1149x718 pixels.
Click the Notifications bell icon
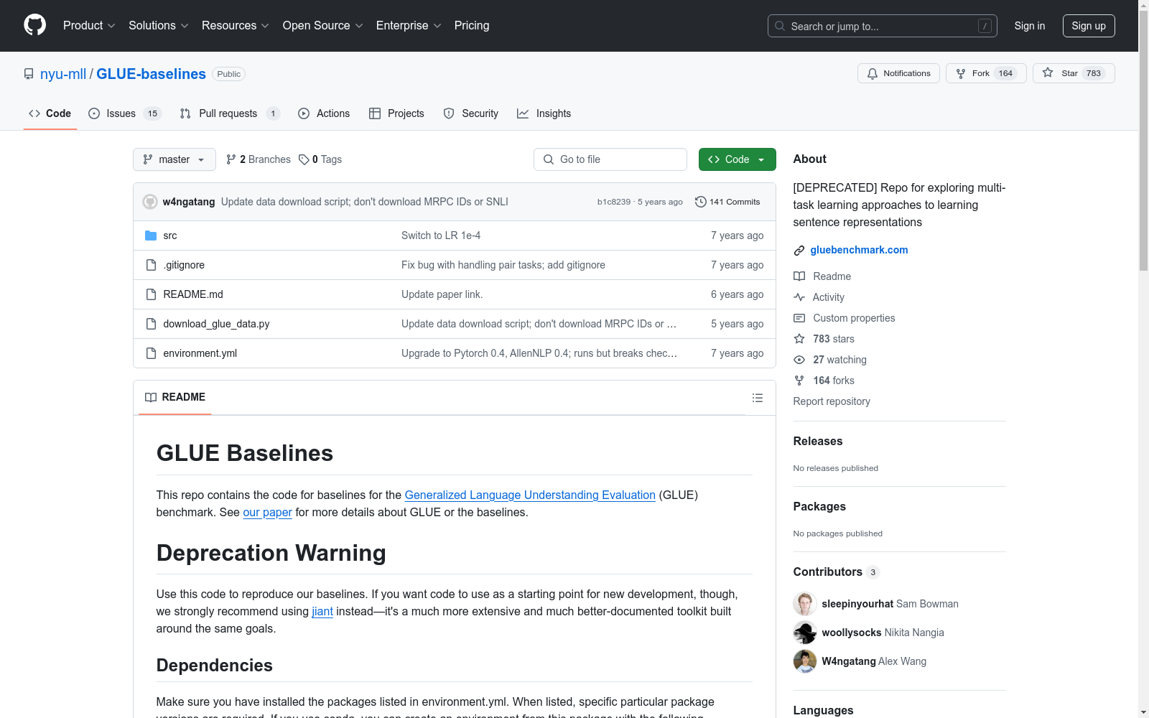873,73
